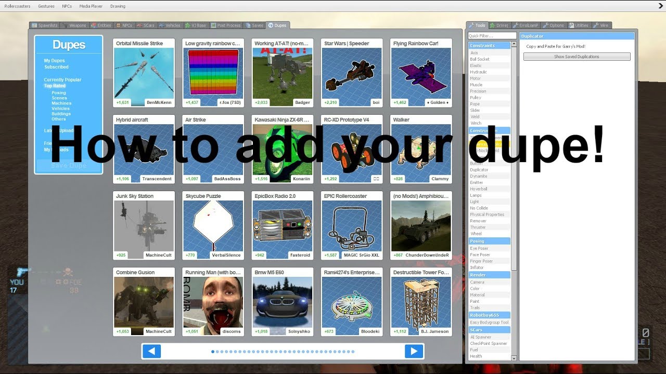Open the EpicBox Radio 2.0 dupe
Image resolution: width=666 pixels, height=374 pixels.
tap(283, 225)
